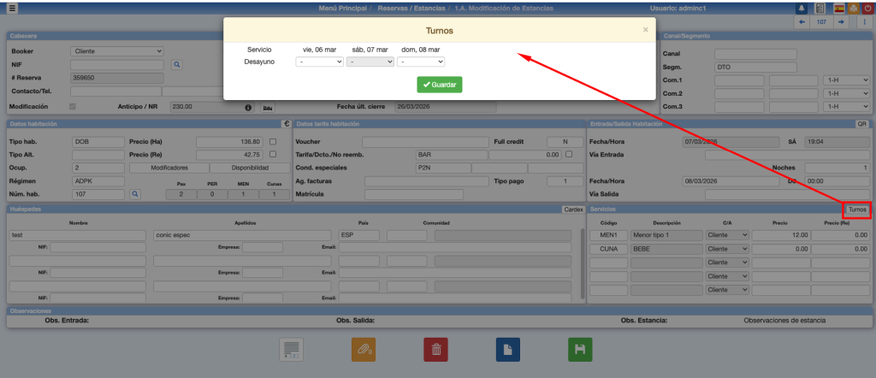Open the Desayuno dropdown for dom, 08 mar
Viewport: 876px width, 378px height.
(421, 62)
